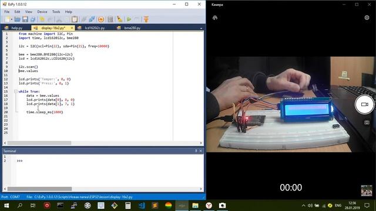Open the calculator-like toolbar icon

pyautogui.click(x=110, y=19)
